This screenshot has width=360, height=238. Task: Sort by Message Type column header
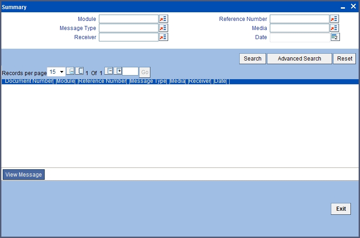148,81
